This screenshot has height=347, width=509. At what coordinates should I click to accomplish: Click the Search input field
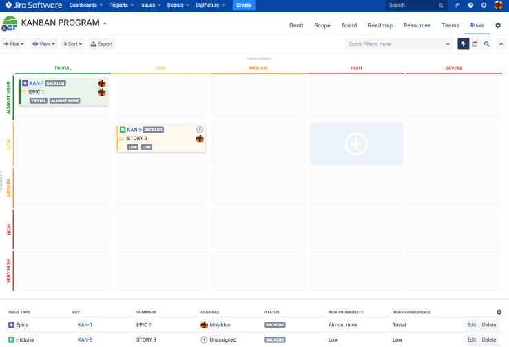click(413, 5)
